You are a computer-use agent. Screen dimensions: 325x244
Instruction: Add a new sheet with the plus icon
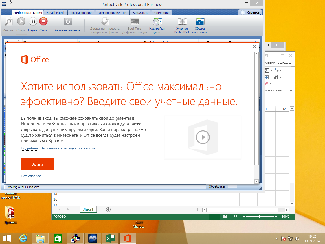pos(108,210)
